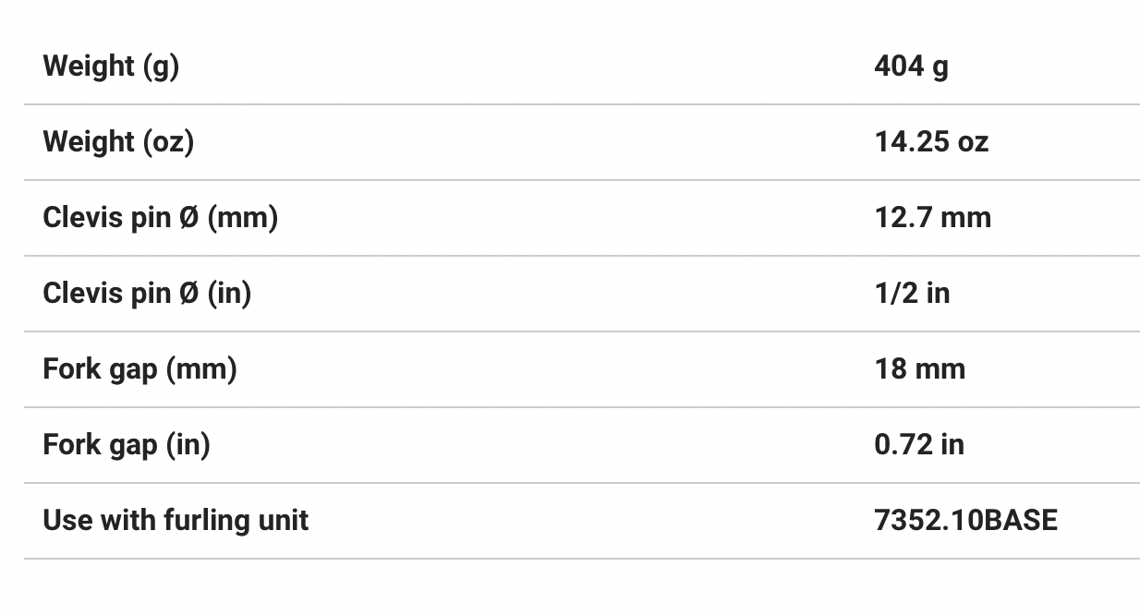Click the "Use with furling unit" label
The width and height of the screenshot is (1140, 615).
click(176, 521)
